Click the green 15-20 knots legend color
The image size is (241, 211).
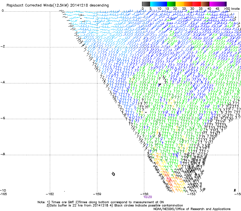tap(171, 4)
